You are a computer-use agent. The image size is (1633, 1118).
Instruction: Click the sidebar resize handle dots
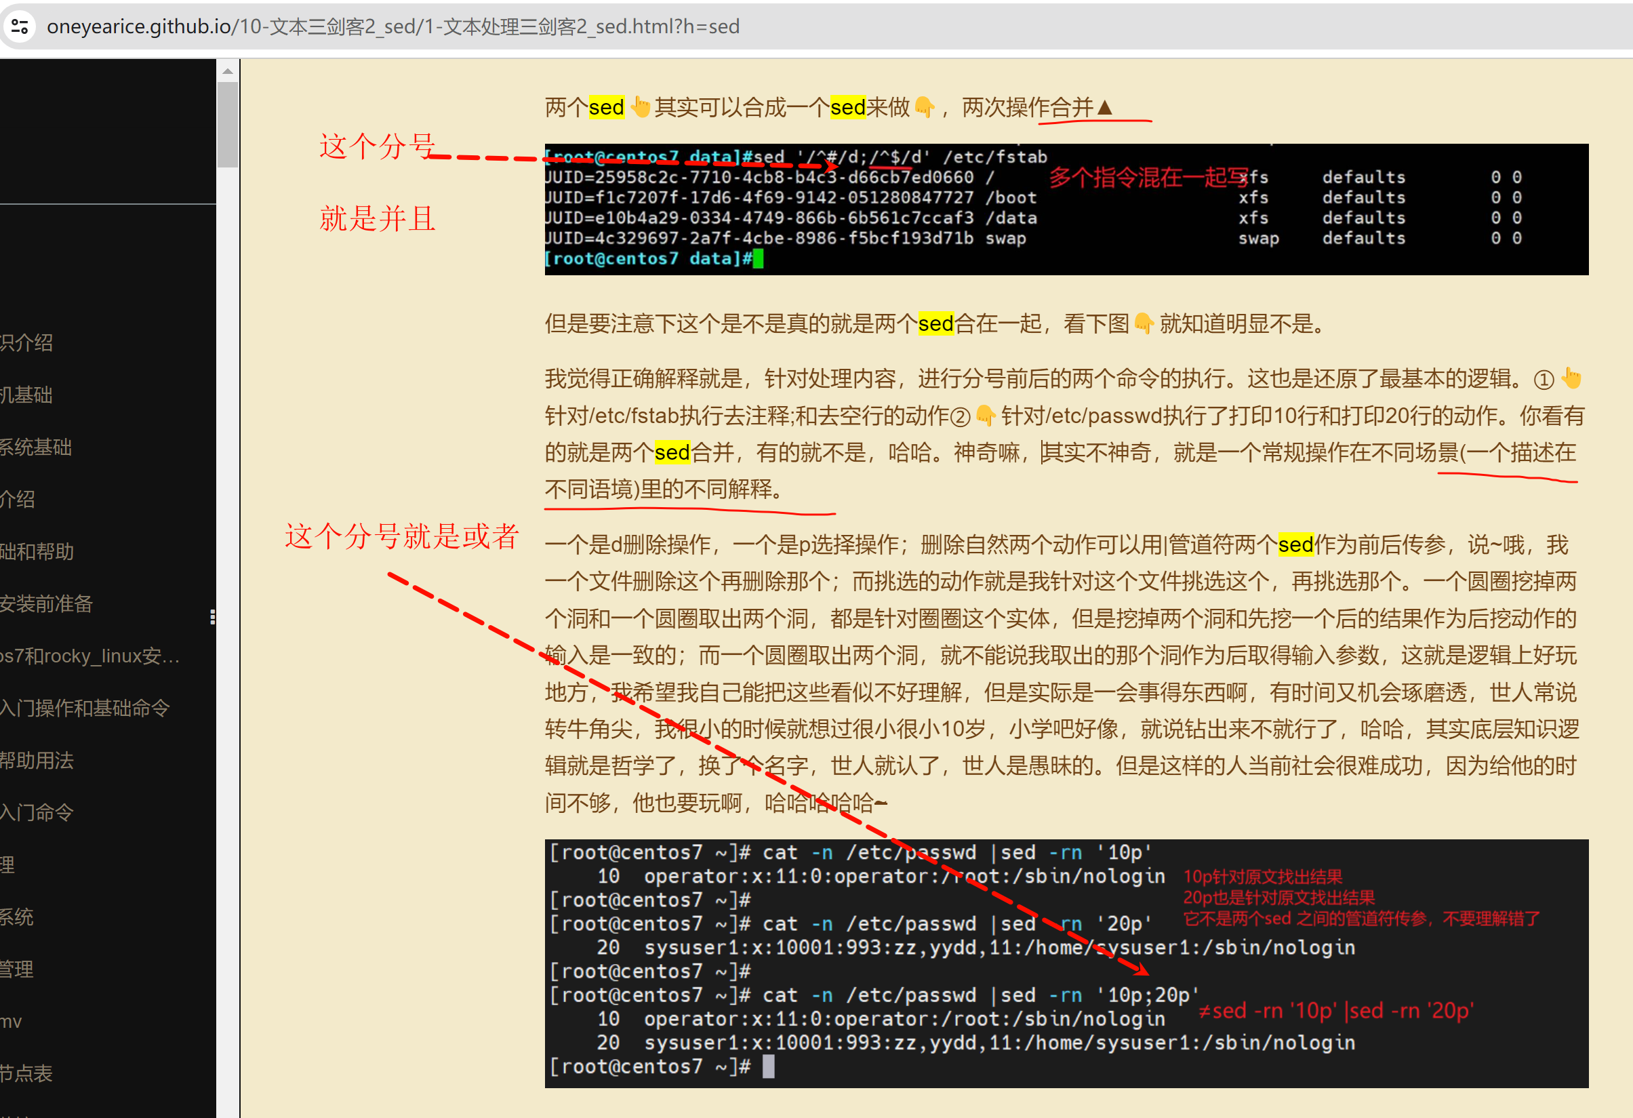point(212,617)
